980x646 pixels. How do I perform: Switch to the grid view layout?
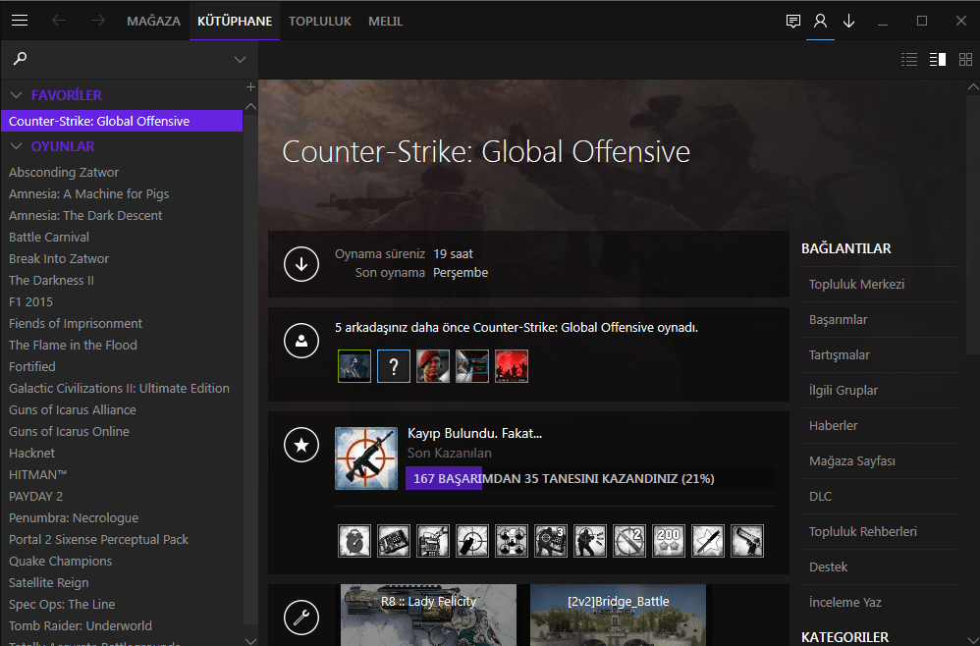(965, 59)
